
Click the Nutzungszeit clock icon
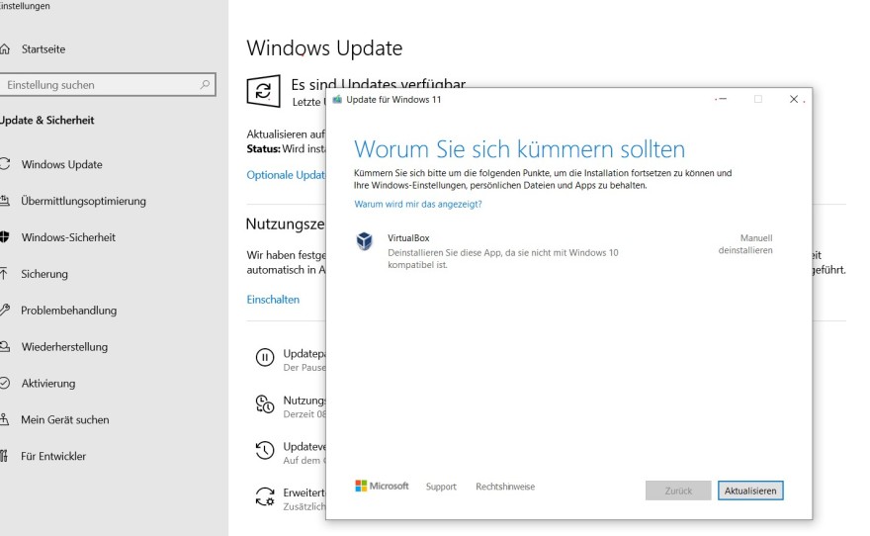[265, 404]
